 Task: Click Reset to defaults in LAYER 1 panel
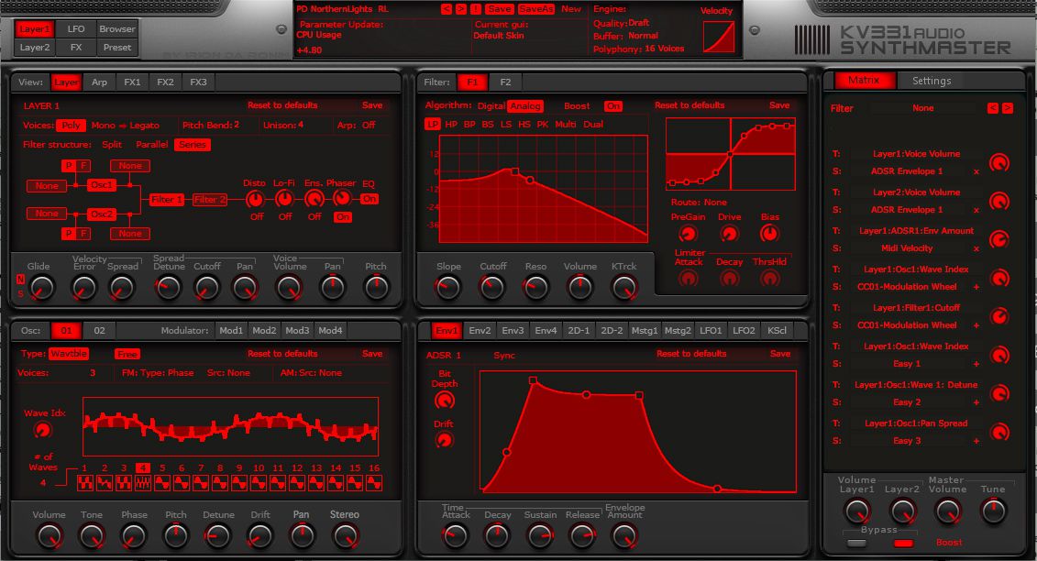pyautogui.click(x=282, y=105)
